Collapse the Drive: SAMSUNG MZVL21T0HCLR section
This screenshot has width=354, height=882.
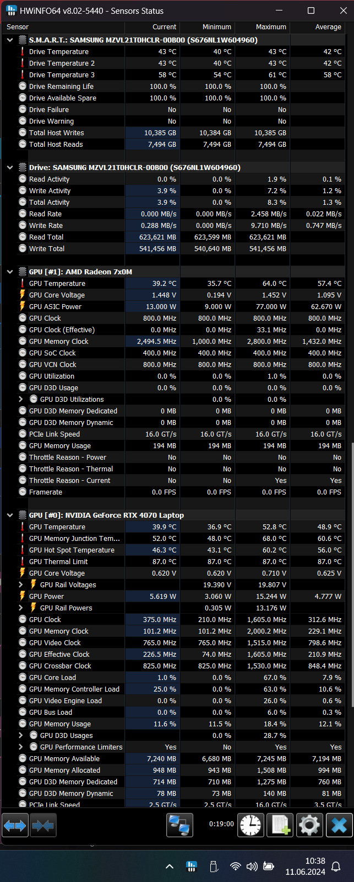pyautogui.click(x=10, y=168)
